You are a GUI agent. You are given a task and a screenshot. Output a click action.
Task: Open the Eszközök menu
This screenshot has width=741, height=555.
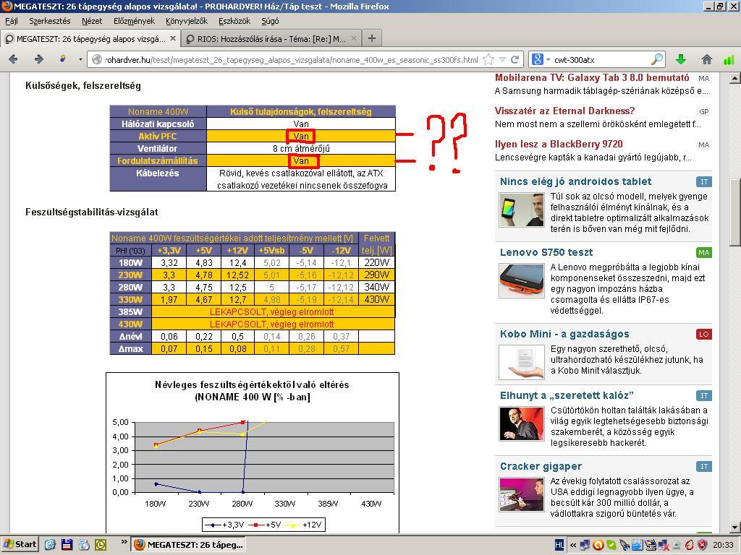click(x=234, y=21)
